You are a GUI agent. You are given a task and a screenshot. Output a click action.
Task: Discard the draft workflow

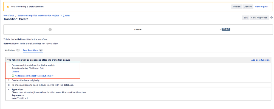[248, 7]
